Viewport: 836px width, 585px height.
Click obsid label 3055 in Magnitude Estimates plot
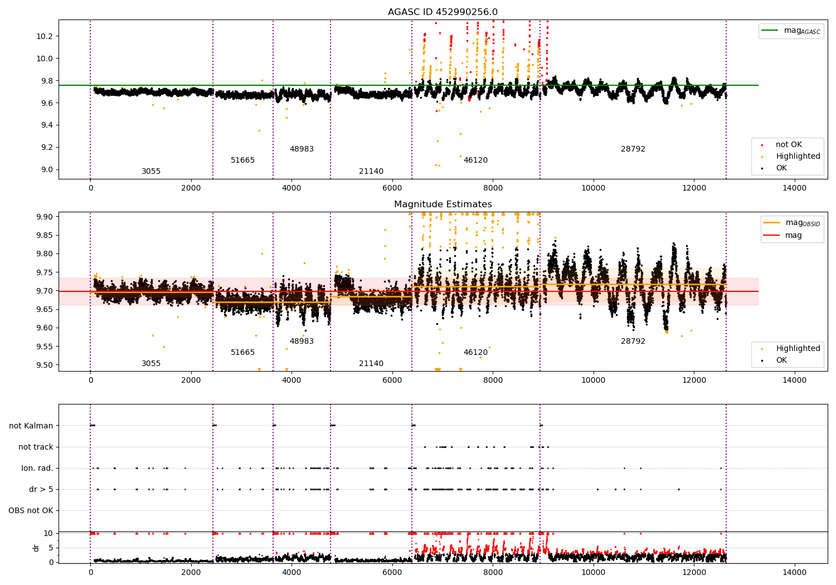coord(151,364)
